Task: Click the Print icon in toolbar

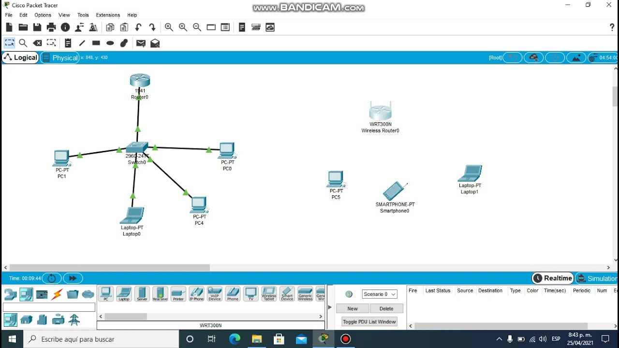Action: (x=51, y=28)
